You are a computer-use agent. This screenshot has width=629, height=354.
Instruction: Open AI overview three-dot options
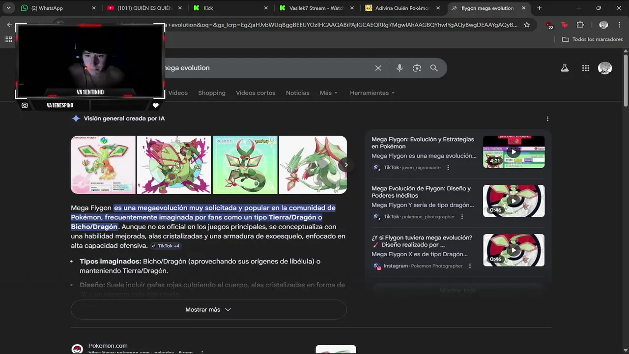click(547, 118)
